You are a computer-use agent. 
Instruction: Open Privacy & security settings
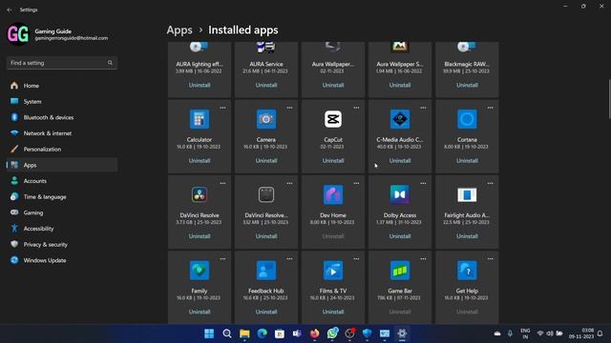62,244
